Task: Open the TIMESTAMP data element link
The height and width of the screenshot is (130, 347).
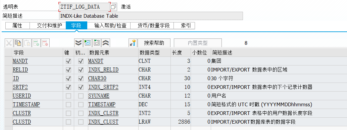Action: click(102, 105)
